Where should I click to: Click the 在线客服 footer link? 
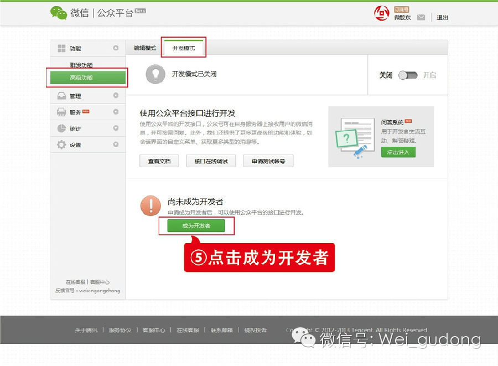188,330
